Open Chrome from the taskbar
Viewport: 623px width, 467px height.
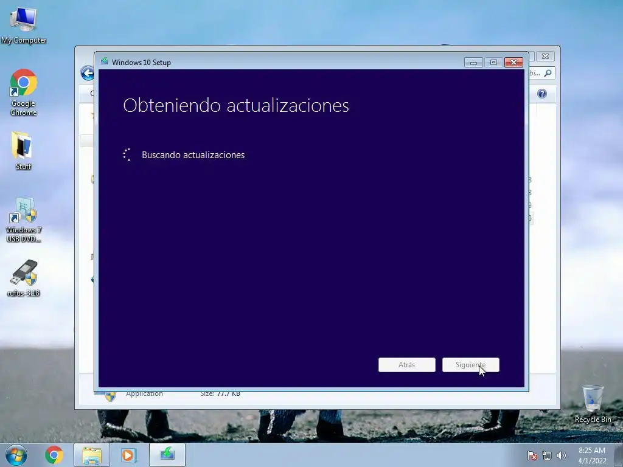pyautogui.click(x=54, y=455)
